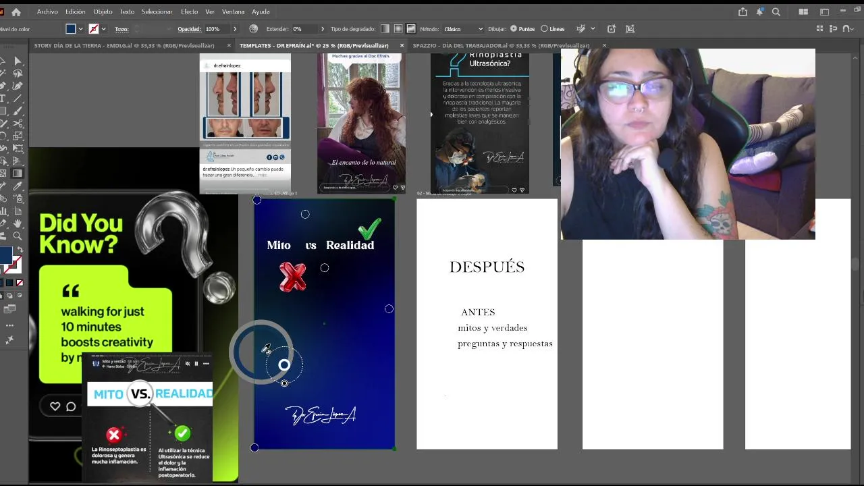Swap fill and stroke colors arrow
864x486 pixels.
coord(20,250)
